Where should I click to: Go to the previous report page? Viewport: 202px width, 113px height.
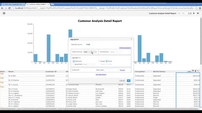[183, 13]
